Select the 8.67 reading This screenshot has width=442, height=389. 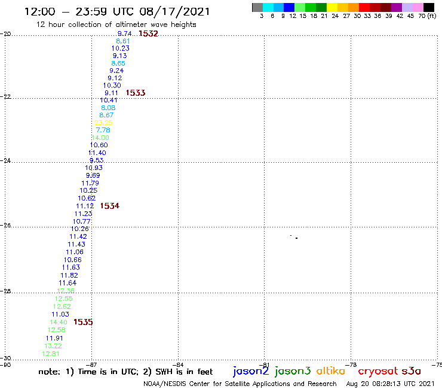106,115
